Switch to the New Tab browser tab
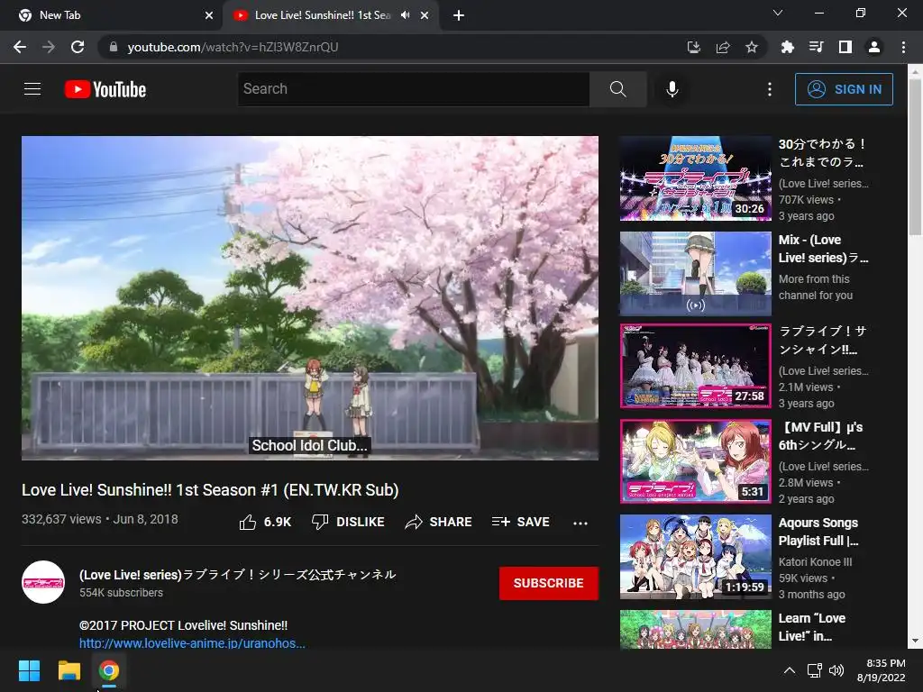The width and height of the screenshot is (923, 692). point(111,15)
